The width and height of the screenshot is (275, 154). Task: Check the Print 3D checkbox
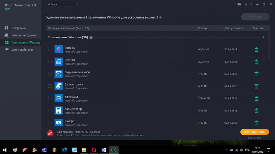pyautogui.click(x=50, y=62)
